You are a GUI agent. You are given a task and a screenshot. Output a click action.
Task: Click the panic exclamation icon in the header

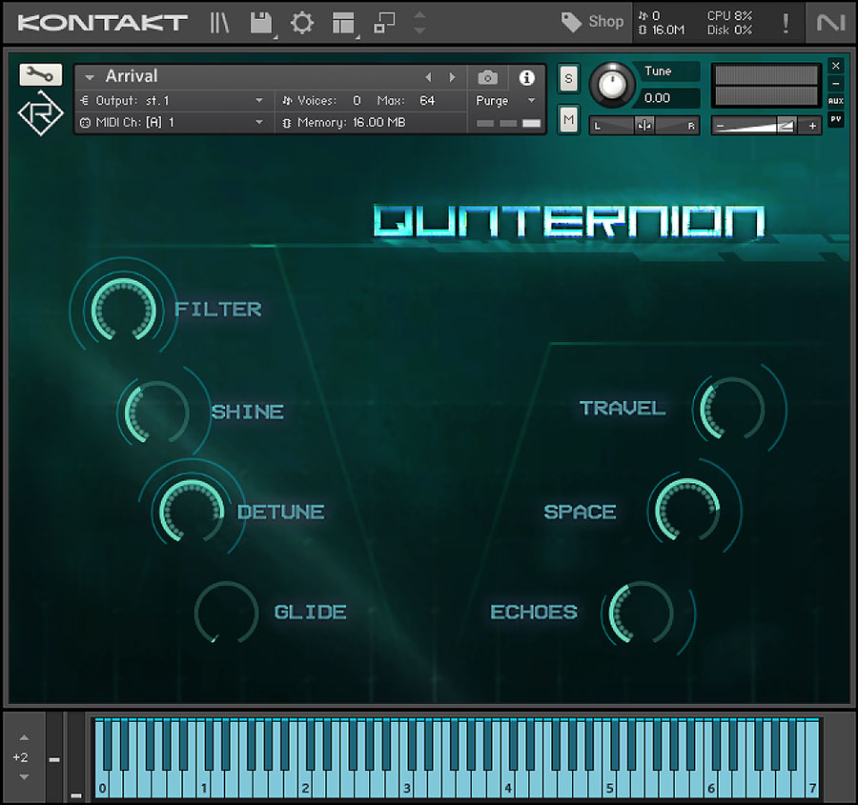tap(786, 23)
